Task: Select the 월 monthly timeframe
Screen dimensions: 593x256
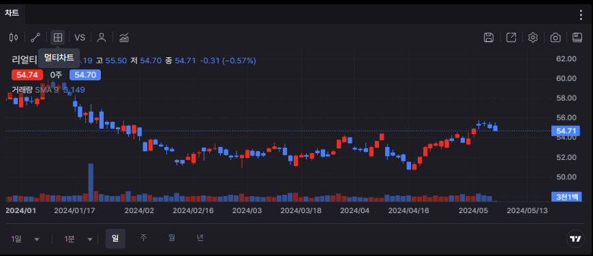Action: point(171,238)
